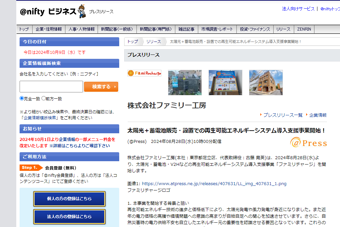Click the ご利用方法 section header
The image size is (340, 227).
point(69,157)
